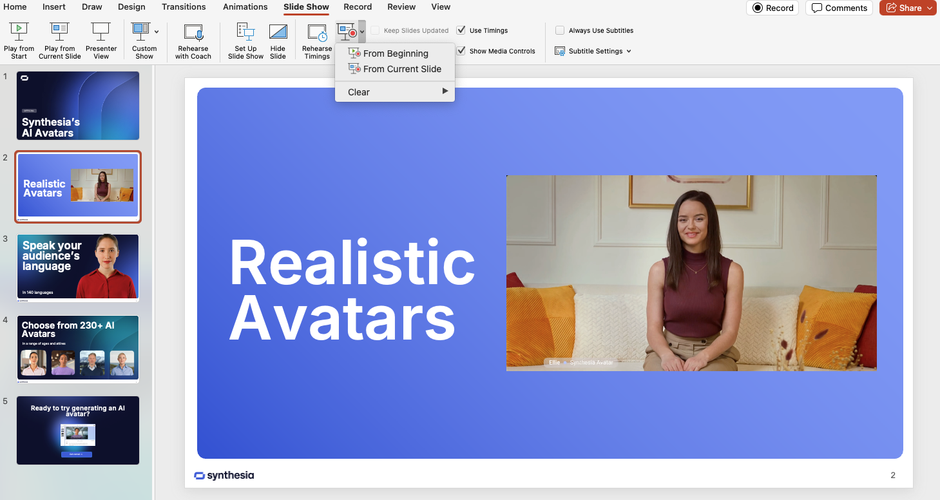Open the Share dropdown chevron

(930, 8)
